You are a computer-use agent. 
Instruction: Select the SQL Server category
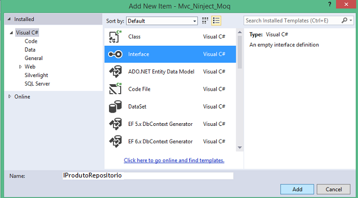coord(37,84)
